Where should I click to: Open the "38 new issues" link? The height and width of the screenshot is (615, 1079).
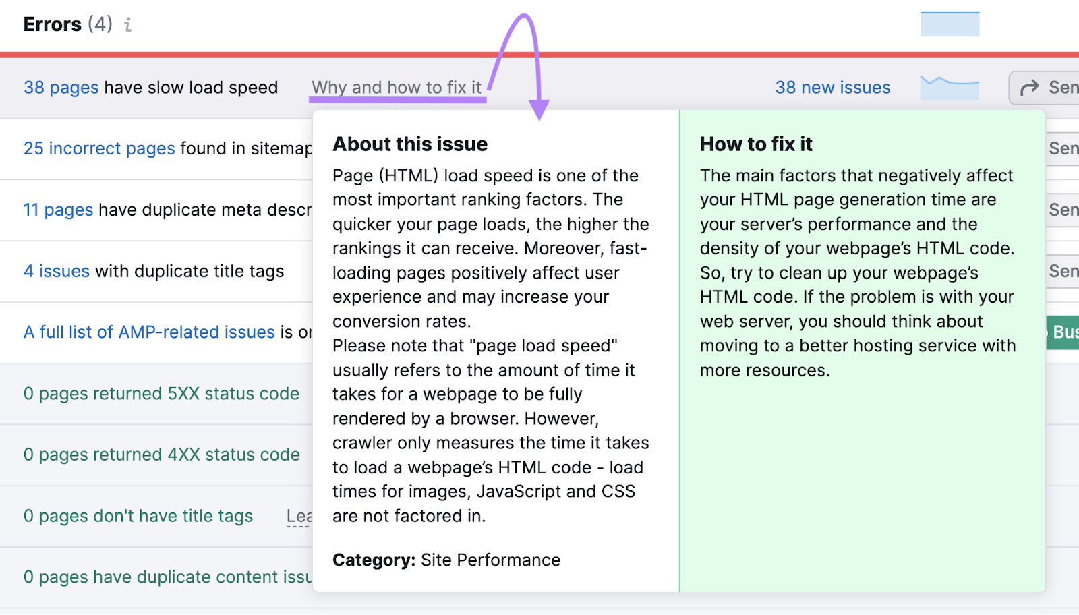pos(833,87)
